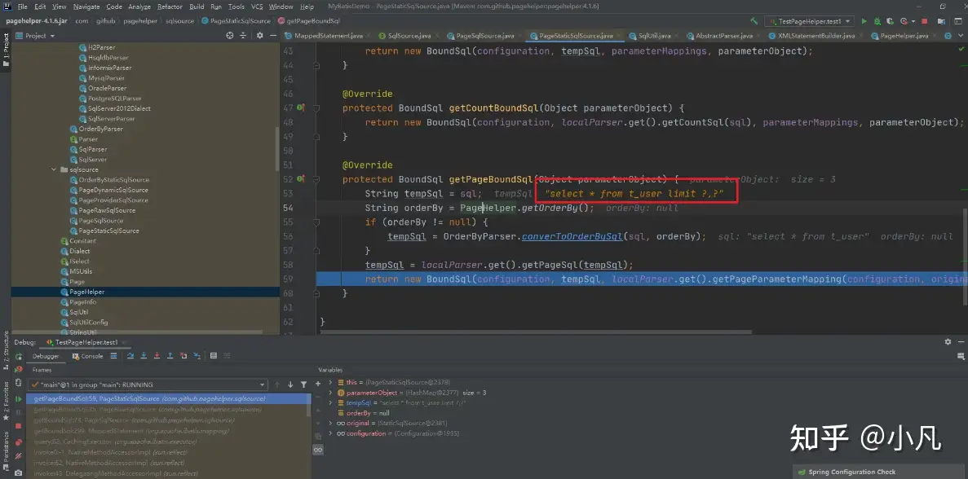The image size is (968, 479).
Task: Toggle show watches glasses button in Variables
Action: pos(318,450)
